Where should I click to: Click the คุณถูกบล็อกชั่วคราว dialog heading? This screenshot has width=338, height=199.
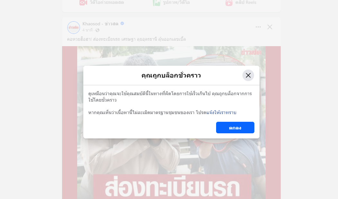(x=171, y=75)
